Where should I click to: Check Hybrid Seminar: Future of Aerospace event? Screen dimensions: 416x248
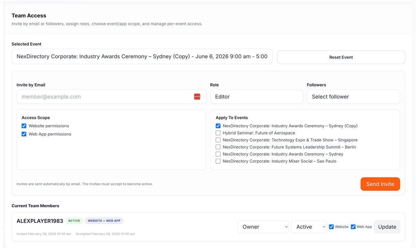pos(218,133)
